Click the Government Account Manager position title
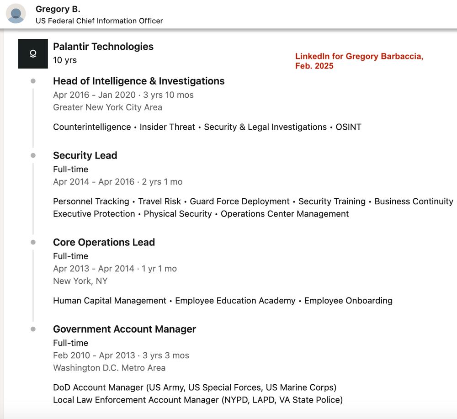Screen dimensions: 457x419 124,329
